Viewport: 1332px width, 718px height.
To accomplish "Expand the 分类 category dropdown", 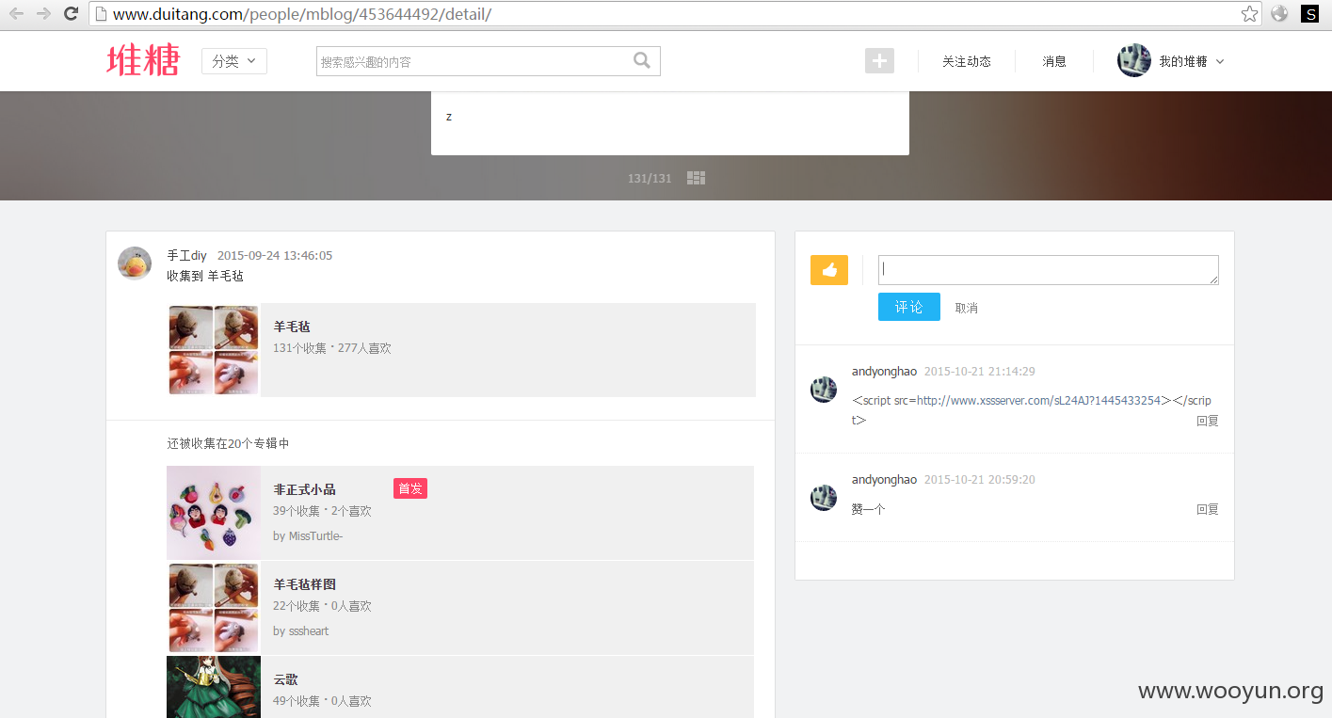I will pyautogui.click(x=234, y=61).
